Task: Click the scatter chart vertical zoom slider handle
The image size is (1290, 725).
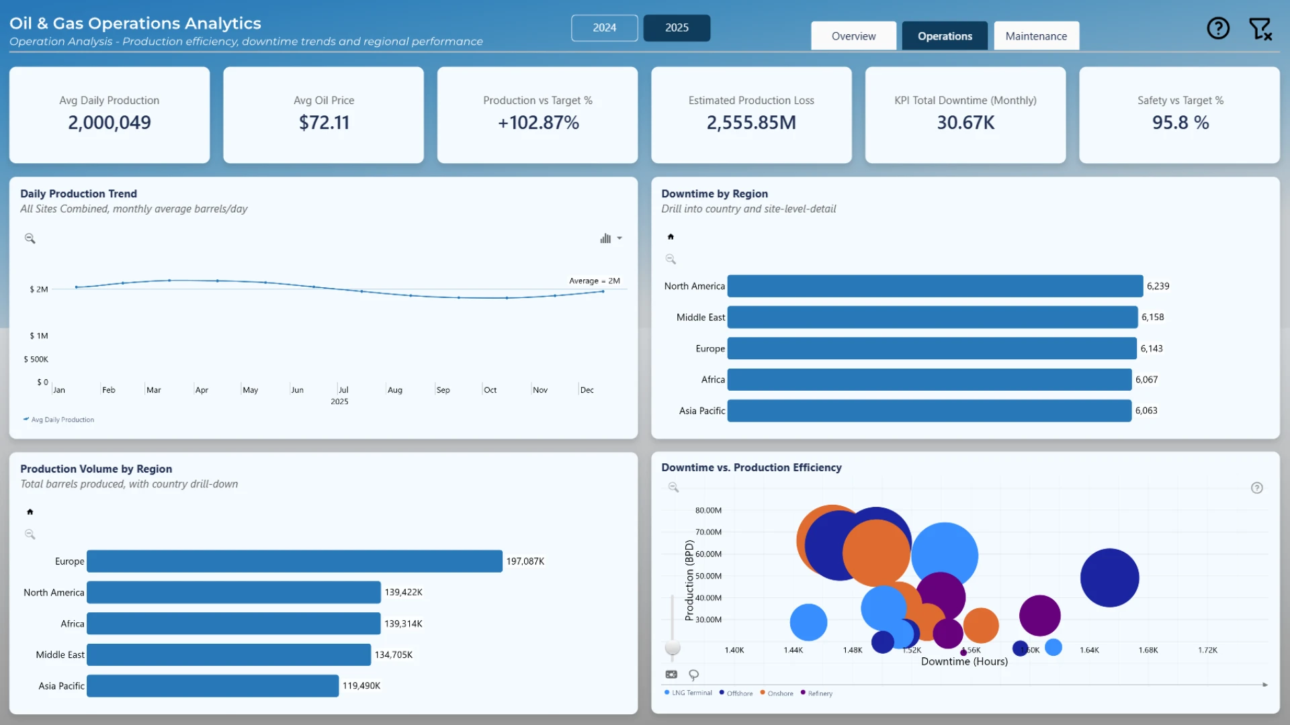Action: 673,648
